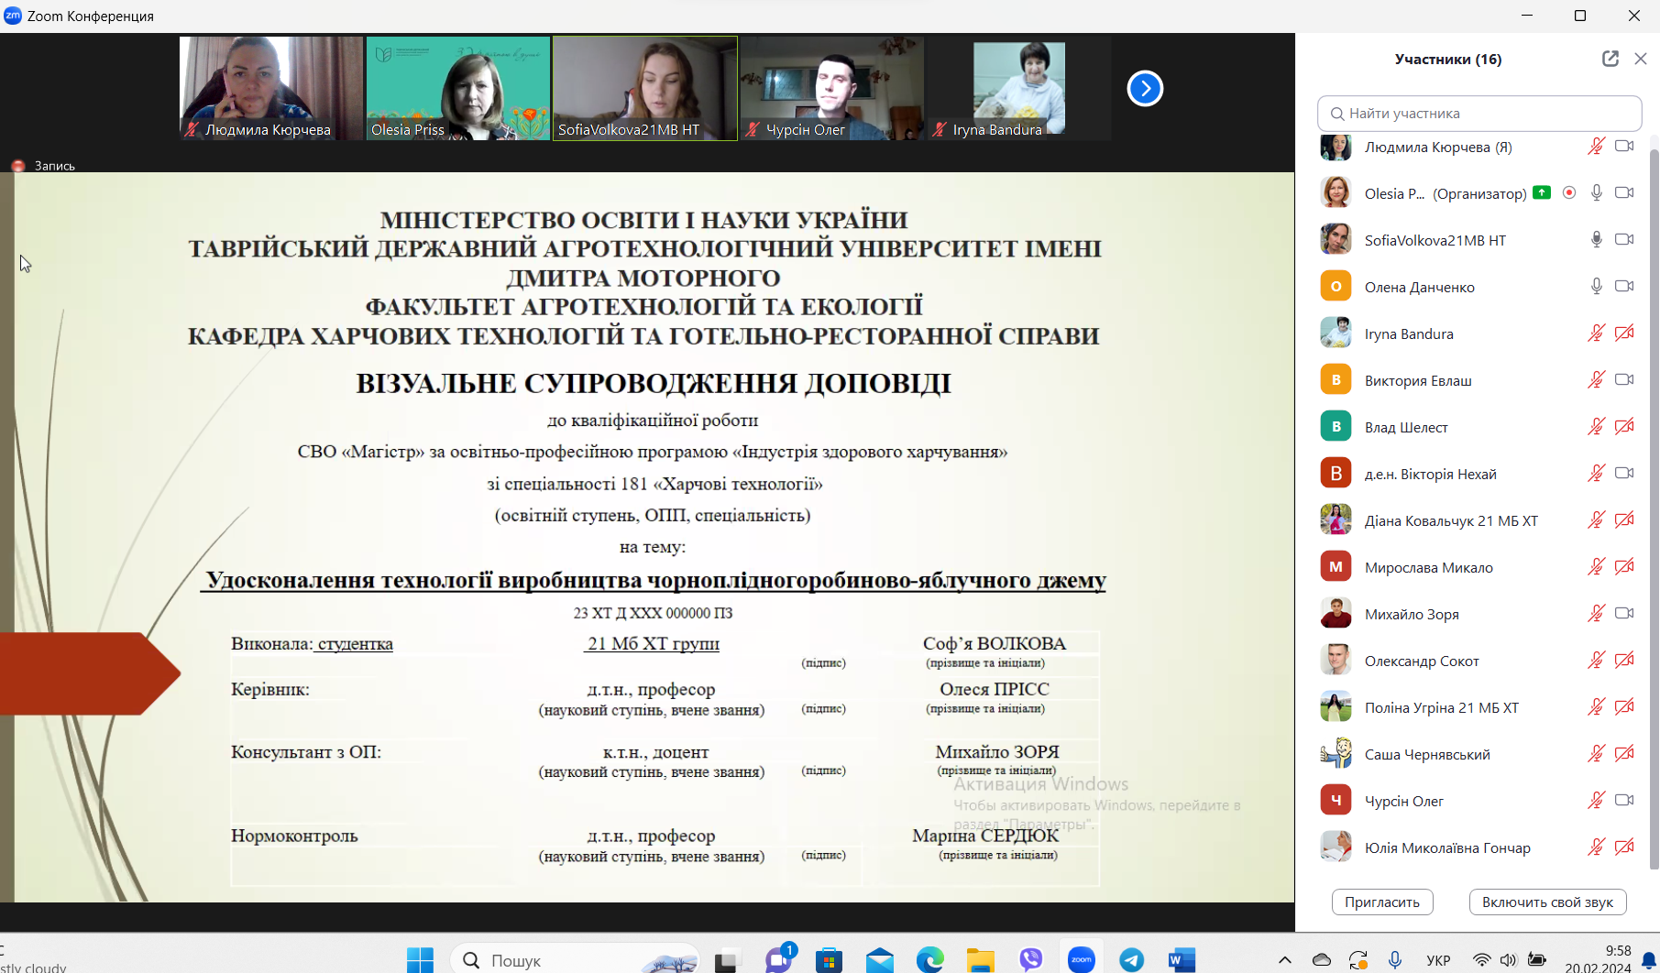Open Viber from the taskbar
The height and width of the screenshot is (973, 1660).
(1031, 959)
